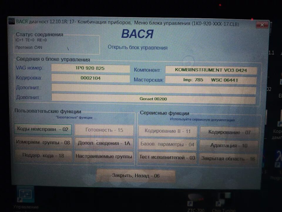Click the Пользовательские функции group label

[x=48, y=111]
